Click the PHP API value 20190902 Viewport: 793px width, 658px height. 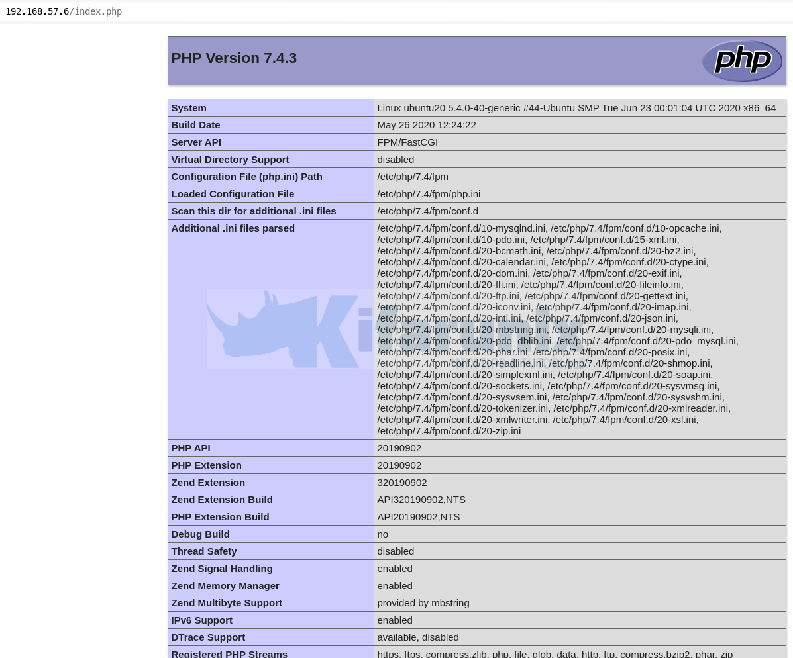click(399, 447)
